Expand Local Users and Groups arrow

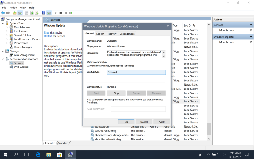click(7, 39)
